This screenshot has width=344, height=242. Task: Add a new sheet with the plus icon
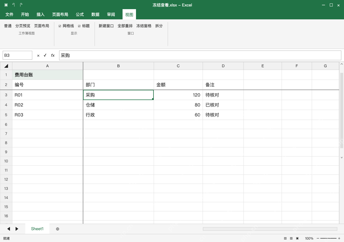tap(58, 229)
